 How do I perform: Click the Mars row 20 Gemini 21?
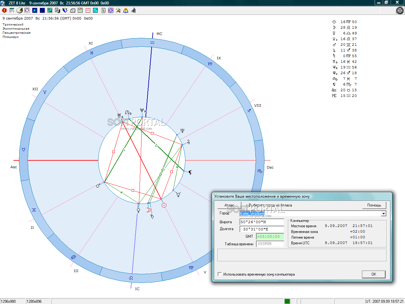coord(345,45)
